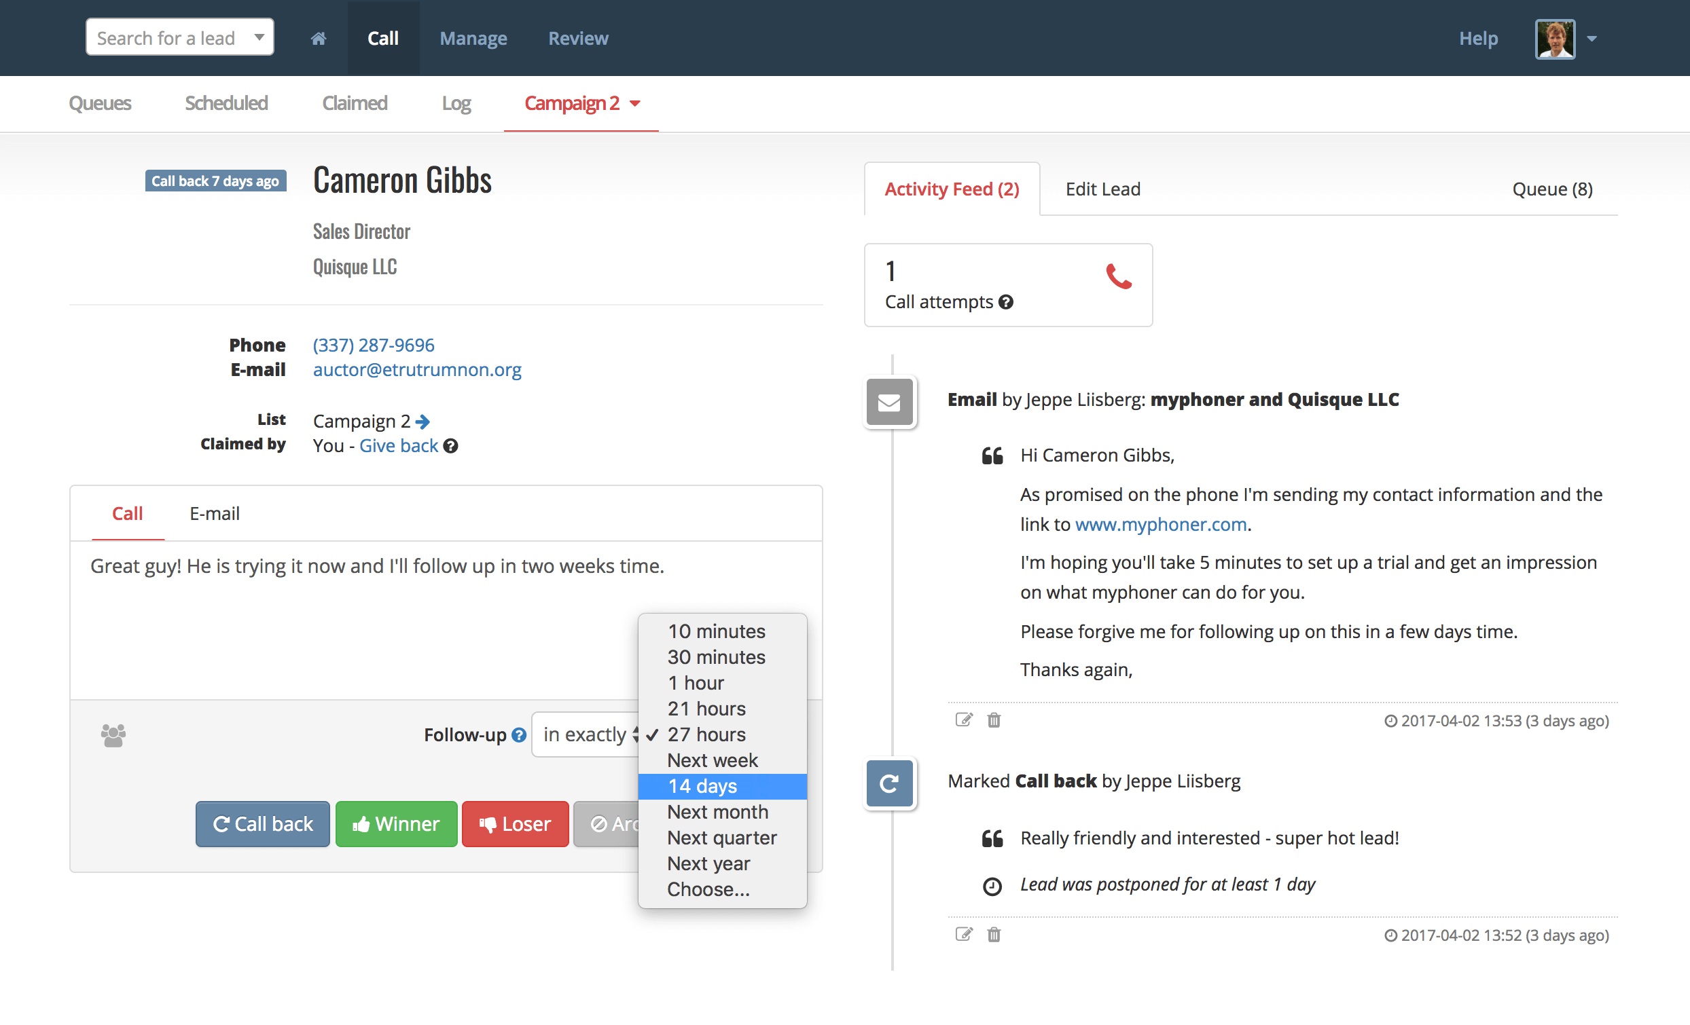Click the home navigation icon
The image size is (1690, 1025).
[x=317, y=37]
